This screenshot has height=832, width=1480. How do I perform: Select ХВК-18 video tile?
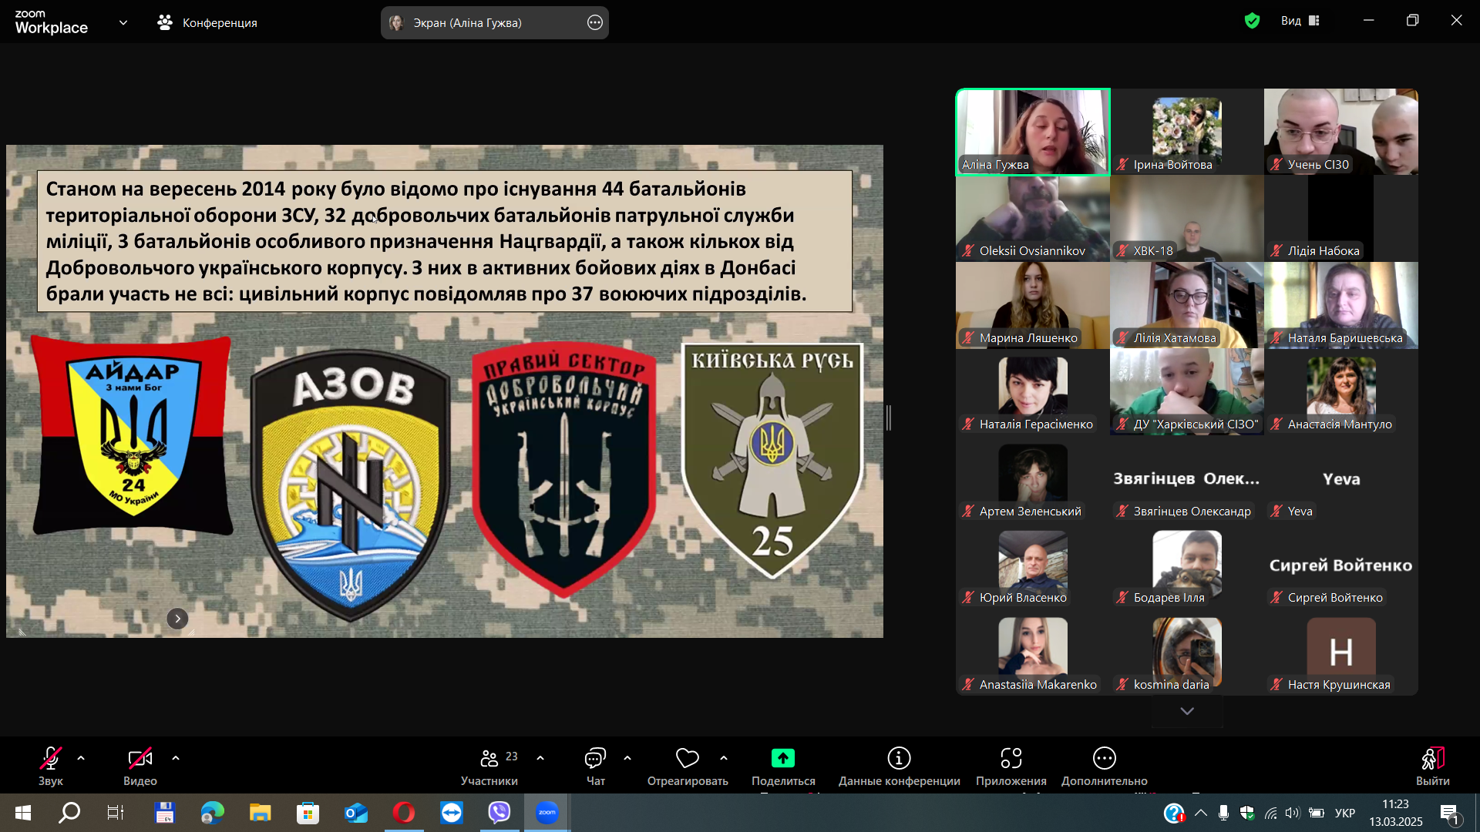1187,219
